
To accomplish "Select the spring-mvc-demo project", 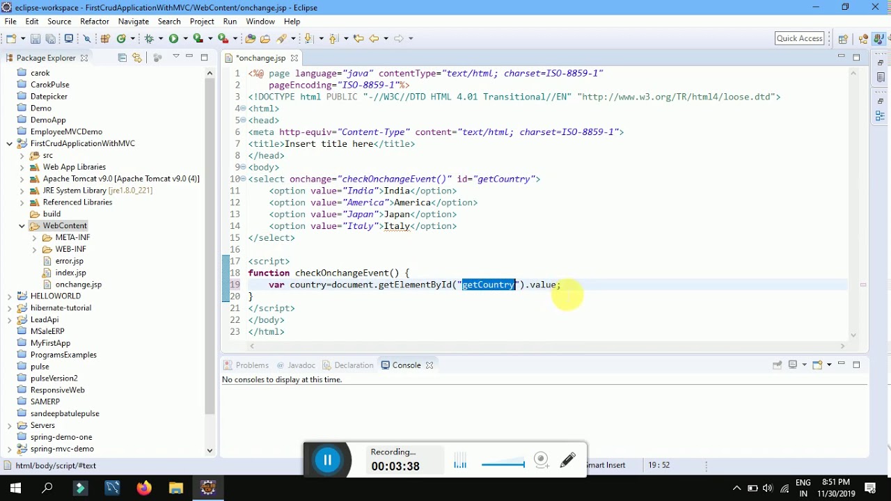I will (62, 449).
